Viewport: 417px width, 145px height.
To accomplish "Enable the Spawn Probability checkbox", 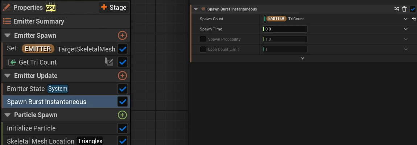I will pos(203,39).
